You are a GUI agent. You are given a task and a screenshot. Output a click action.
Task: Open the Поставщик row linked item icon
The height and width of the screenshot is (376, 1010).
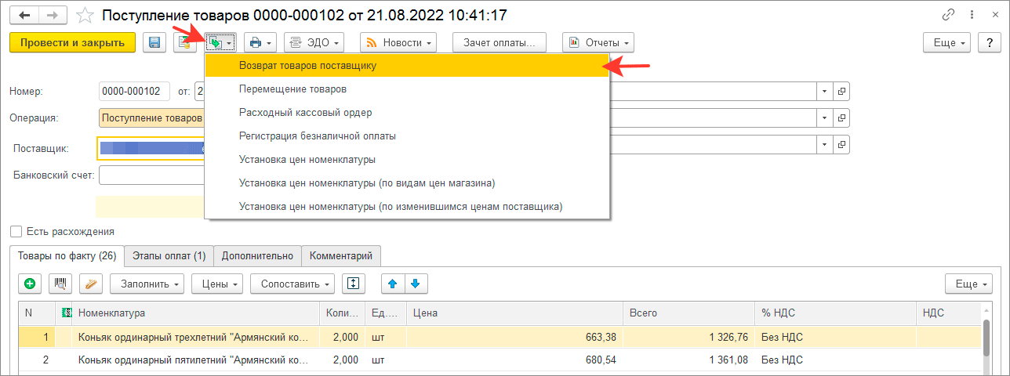[x=842, y=145]
